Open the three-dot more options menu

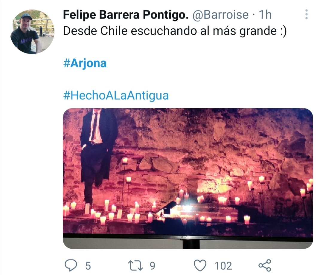307,14
